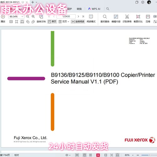Click the Play (播放) slideshow icon
Viewport: 157px width, 157px height.
pyautogui.click(x=3, y=17)
